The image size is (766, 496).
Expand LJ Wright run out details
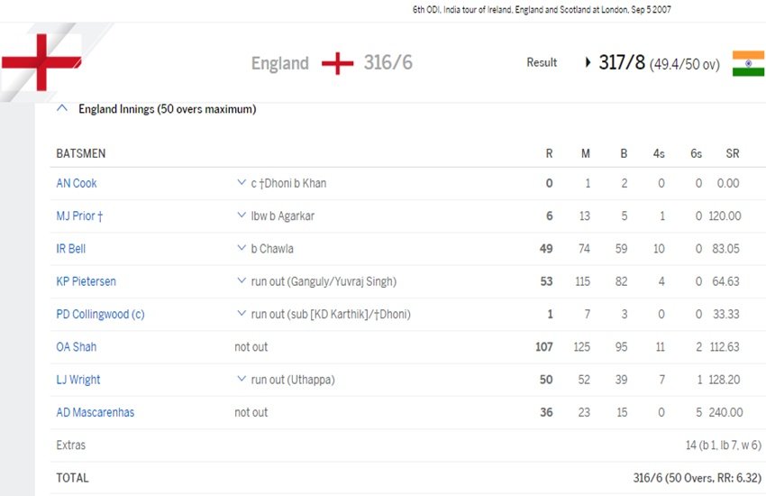tap(242, 380)
